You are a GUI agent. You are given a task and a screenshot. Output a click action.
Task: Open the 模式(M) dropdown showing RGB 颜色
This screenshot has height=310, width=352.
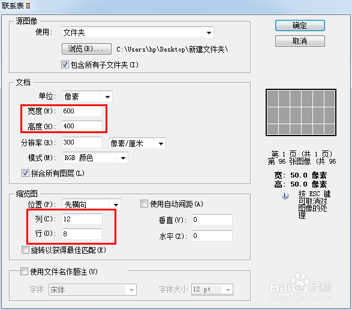tap(95, 158)
